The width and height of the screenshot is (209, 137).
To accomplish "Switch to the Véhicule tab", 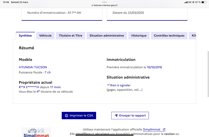I will click(45, 35).
